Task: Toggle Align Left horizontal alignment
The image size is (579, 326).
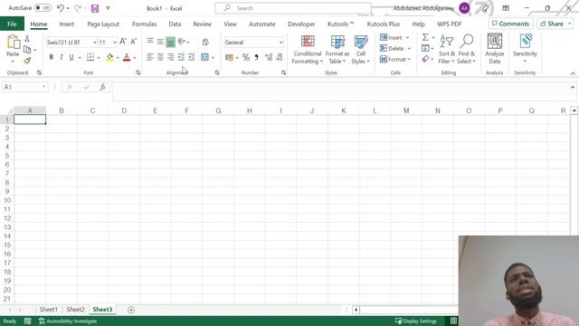Action: pyautogui.click(x=149, y=57)
